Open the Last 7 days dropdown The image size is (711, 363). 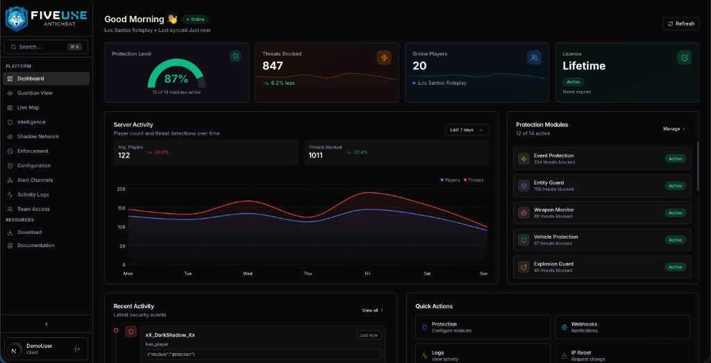pos(467,130)
